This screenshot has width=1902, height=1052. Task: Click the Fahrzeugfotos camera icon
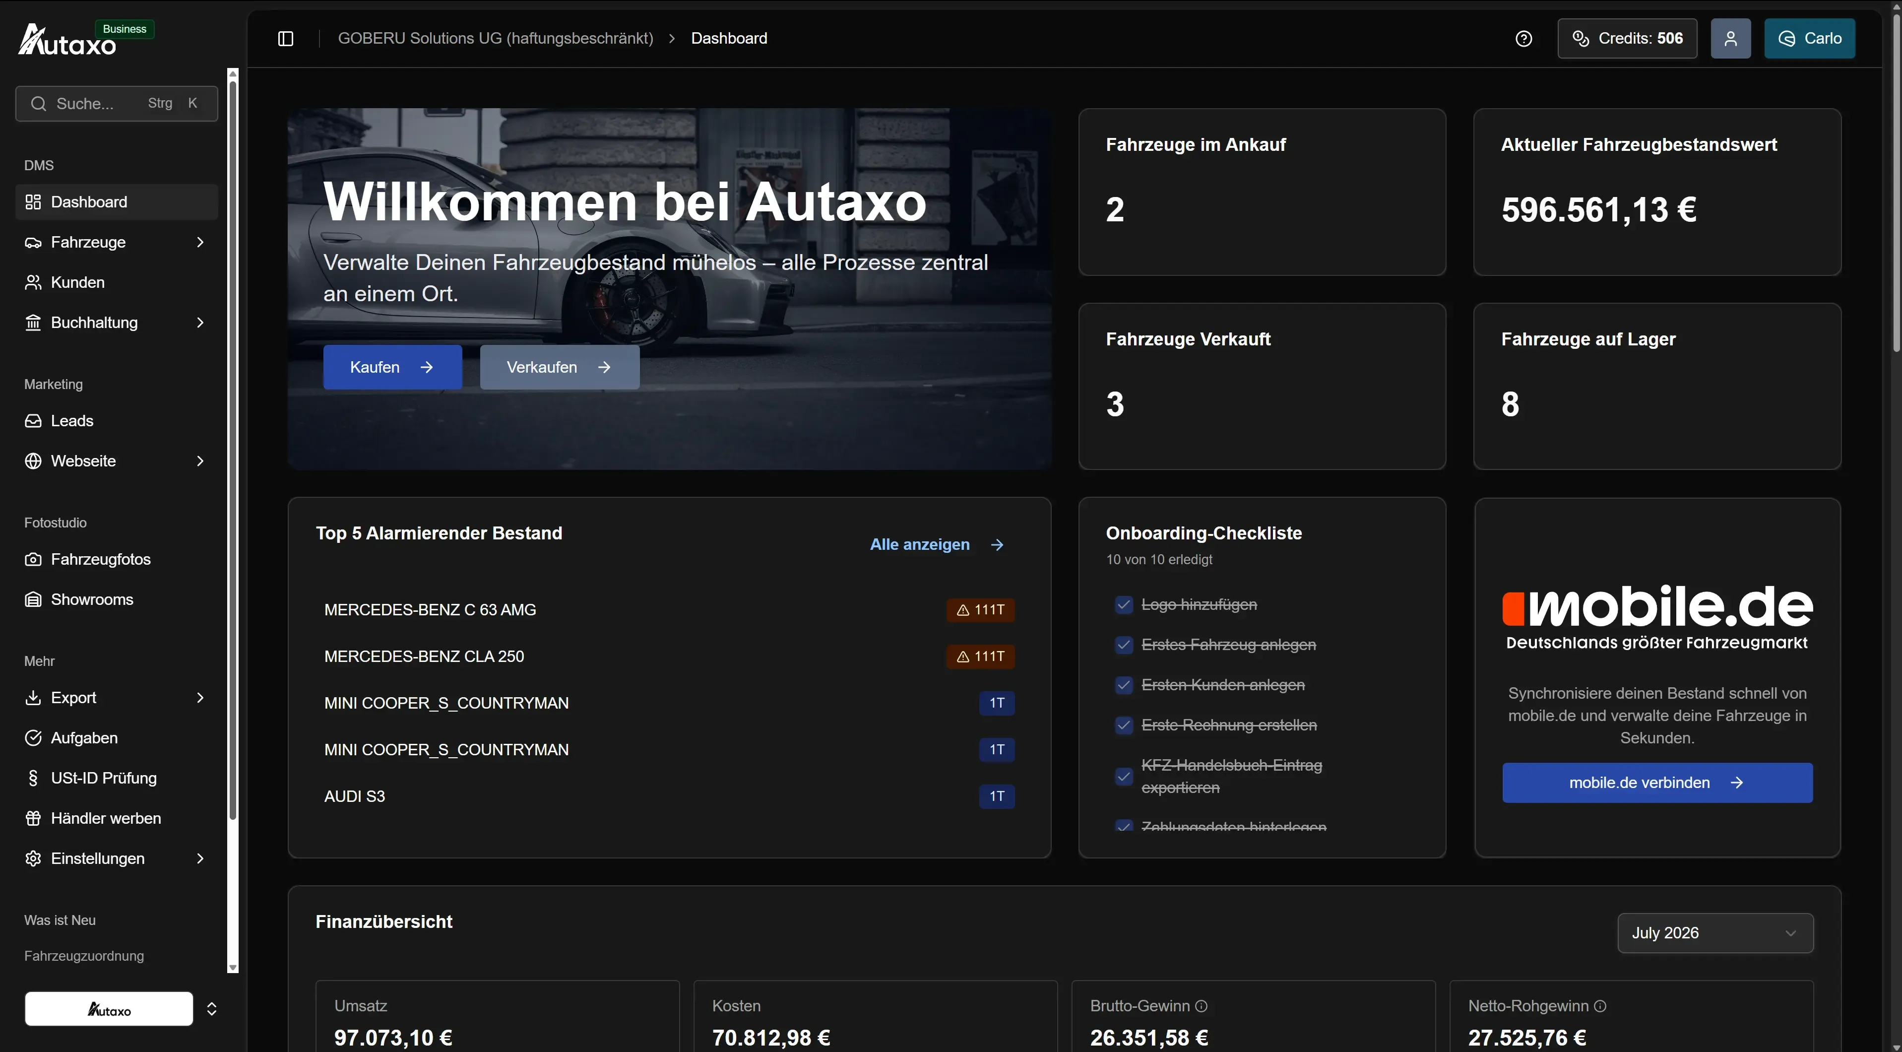coord(33,559)
